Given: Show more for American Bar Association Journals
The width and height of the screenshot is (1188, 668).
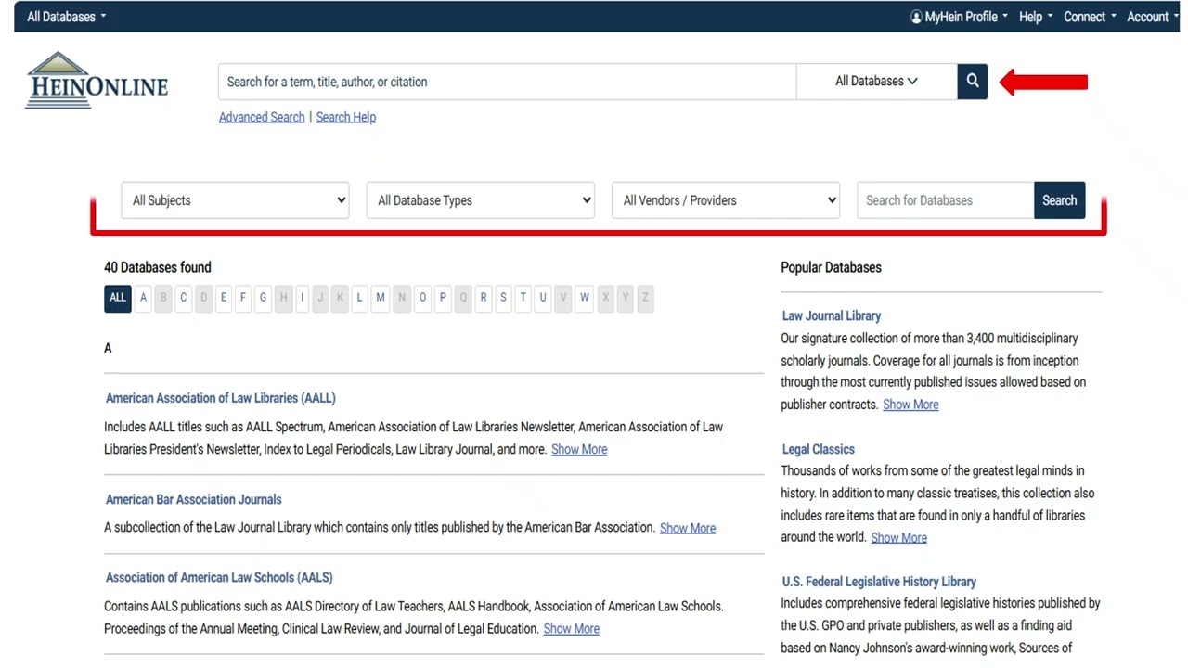Looking at the screenshot, I should (688, 528).
